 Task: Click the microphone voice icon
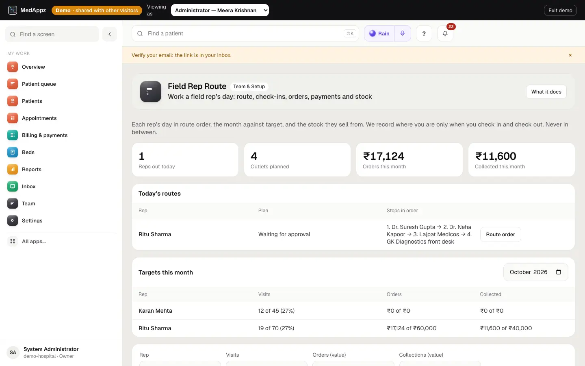point(403,33)
